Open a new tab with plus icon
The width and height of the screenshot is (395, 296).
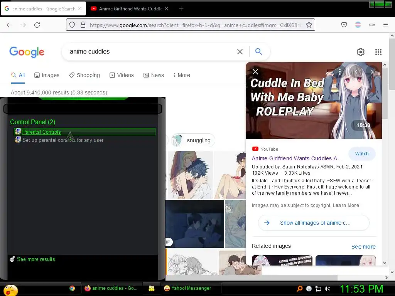[181, 9]
